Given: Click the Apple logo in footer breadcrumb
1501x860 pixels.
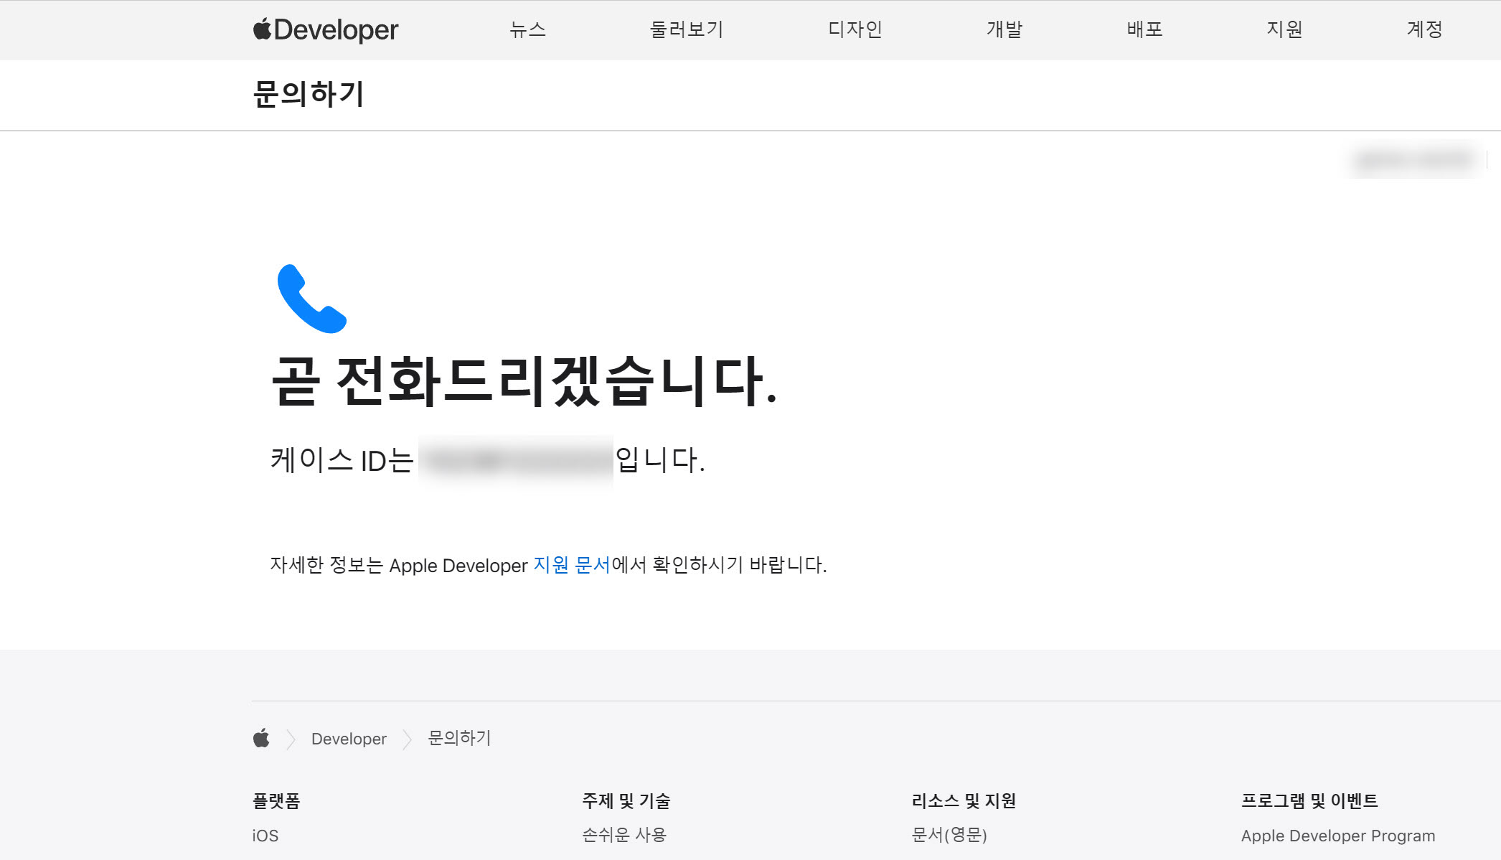Looking at the screenshot, I should point(261,738).
